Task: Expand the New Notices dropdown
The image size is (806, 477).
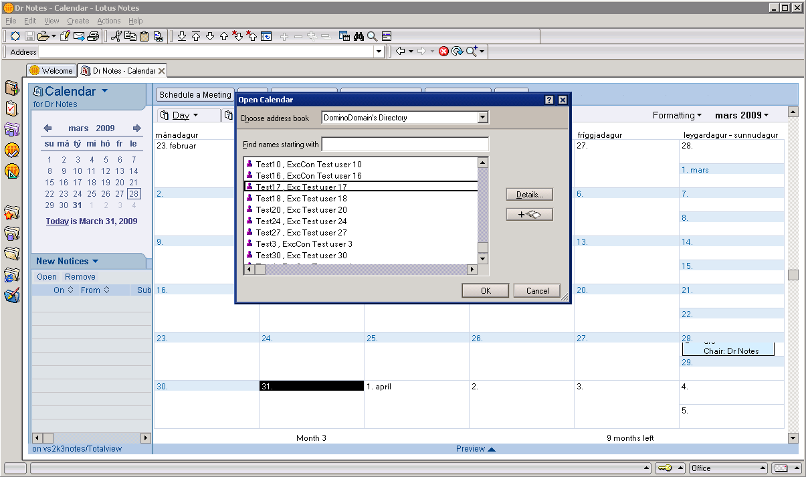Action: (95, 262)
